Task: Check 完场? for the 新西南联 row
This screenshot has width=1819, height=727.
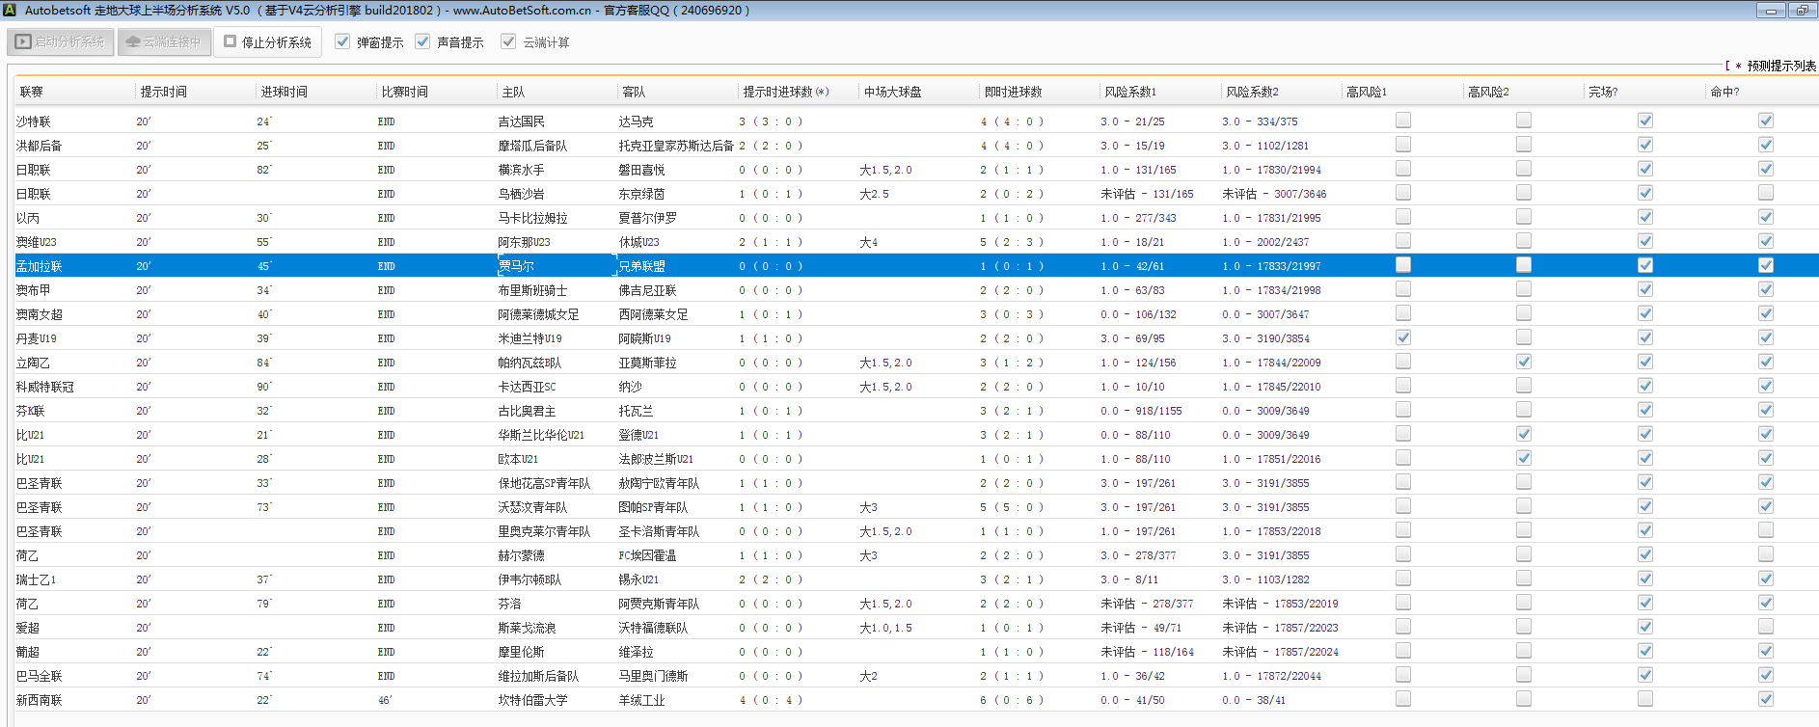Action: [x=1645, y=699]
